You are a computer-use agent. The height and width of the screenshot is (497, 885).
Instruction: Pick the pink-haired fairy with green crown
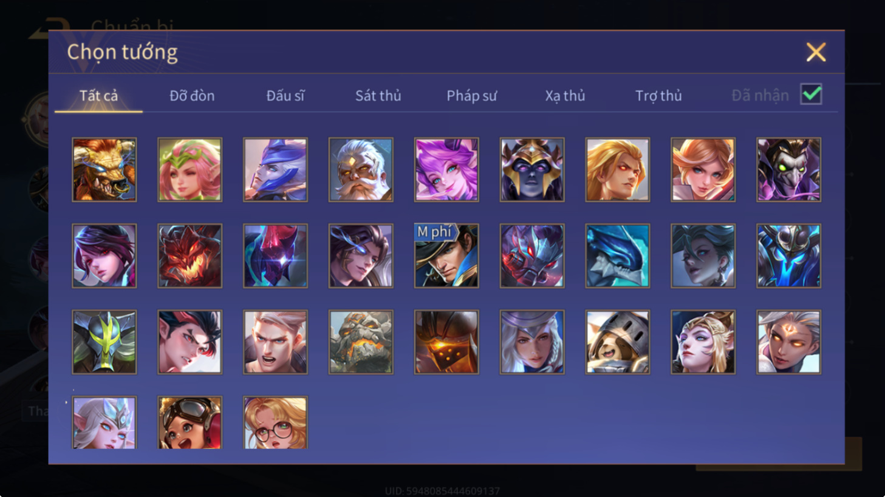coord(190,169)
